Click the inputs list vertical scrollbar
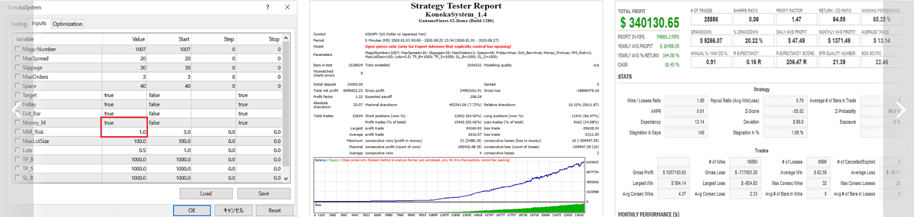The image size is (914, 217). (x=286, y=106)
